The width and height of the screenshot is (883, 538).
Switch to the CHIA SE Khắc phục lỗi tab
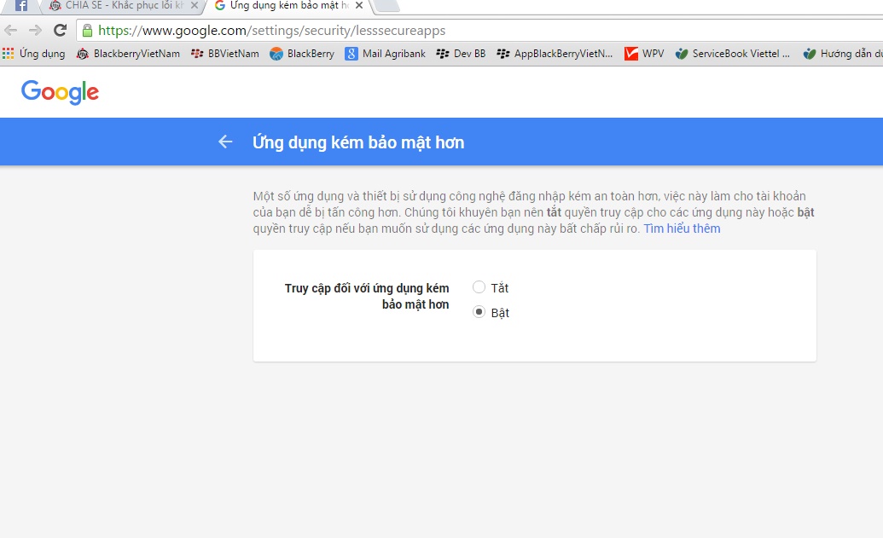point(118,6)
